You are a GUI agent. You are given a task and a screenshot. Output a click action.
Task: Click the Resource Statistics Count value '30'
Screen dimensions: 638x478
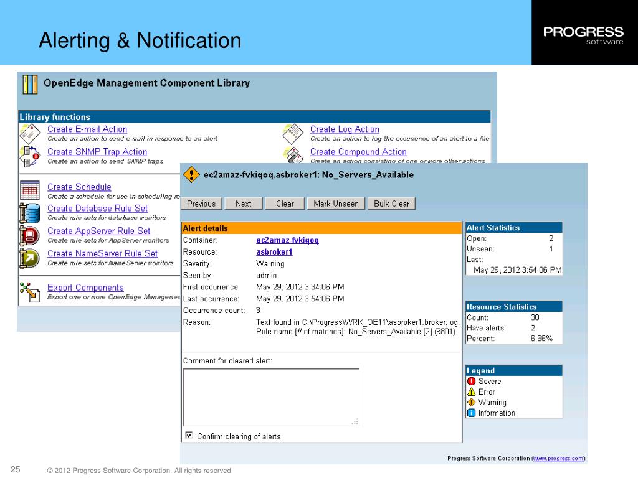click(535, 317)
